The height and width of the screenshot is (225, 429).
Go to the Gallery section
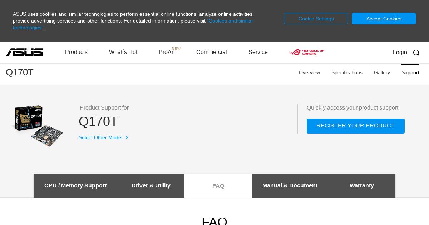tap(382, 72)
